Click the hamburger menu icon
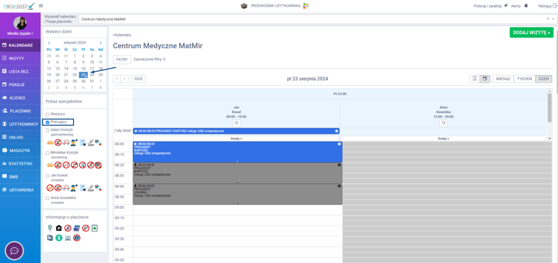 tap(41, 5)
